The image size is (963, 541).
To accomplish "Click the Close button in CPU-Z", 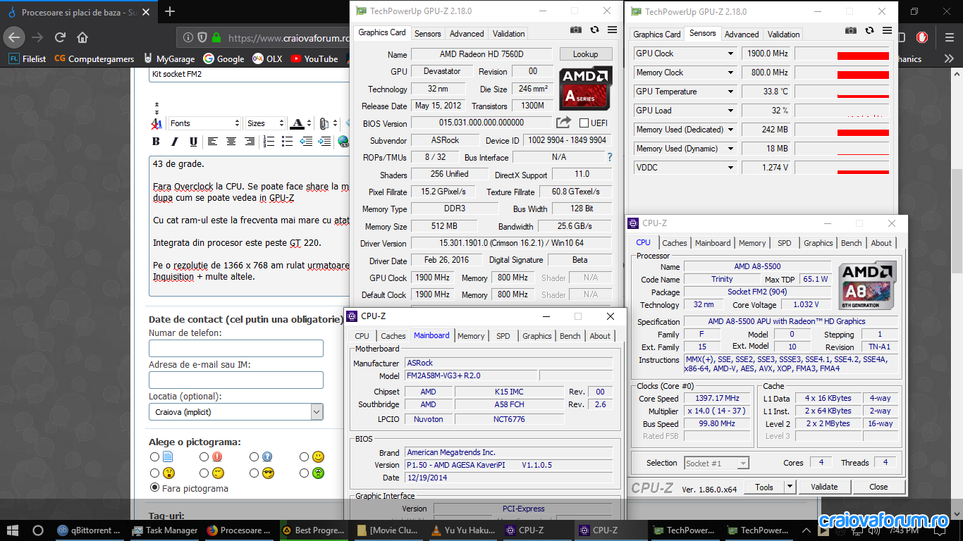I will 878,487.
